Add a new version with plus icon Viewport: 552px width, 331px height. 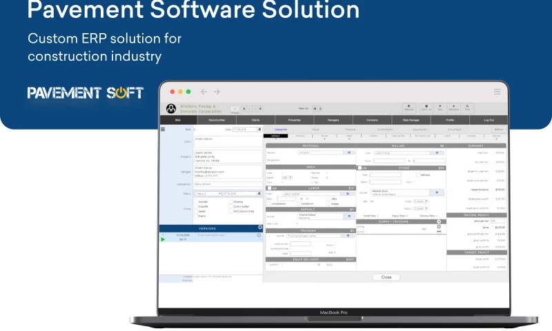(260, 228)
